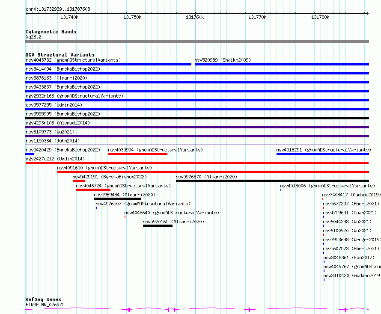Click the gray Xq26.2 cytogenetic band bar

pyautogui.click(x=197, y=41)
